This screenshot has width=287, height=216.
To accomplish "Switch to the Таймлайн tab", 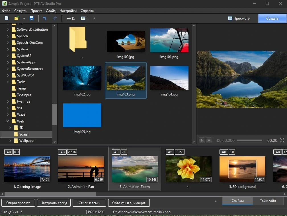I will click(x=268, y=201).
